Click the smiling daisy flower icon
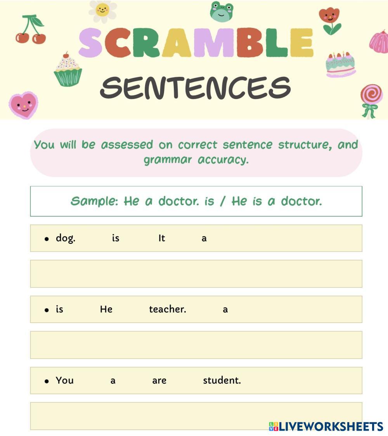 pyautogui.click(x=102, y=10)
